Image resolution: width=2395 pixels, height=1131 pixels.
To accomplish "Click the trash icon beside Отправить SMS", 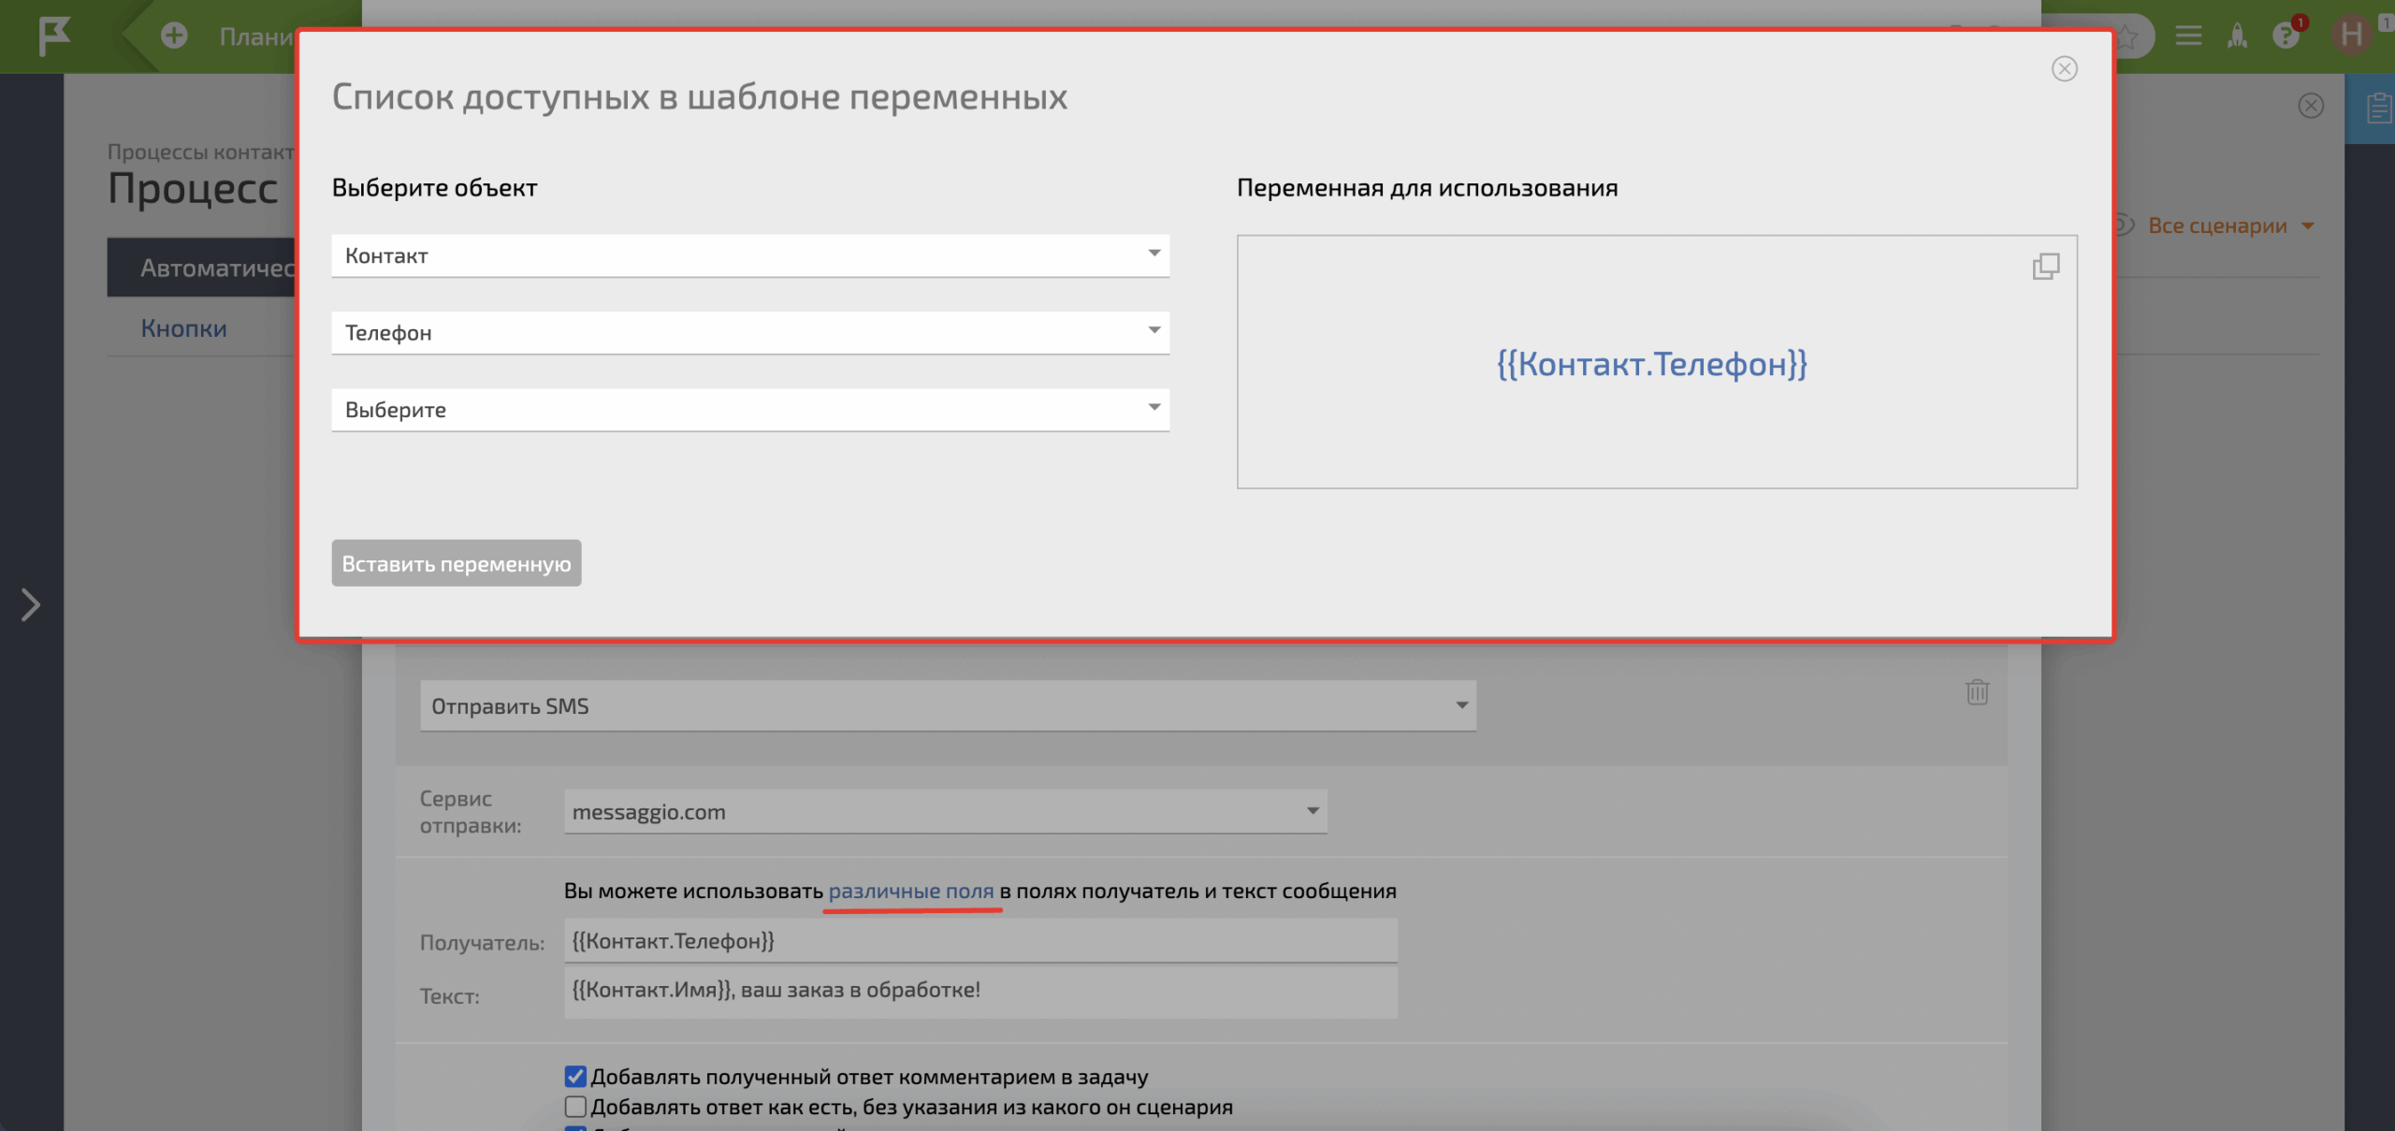I will pyautogui.click(x=1977, y=692).
